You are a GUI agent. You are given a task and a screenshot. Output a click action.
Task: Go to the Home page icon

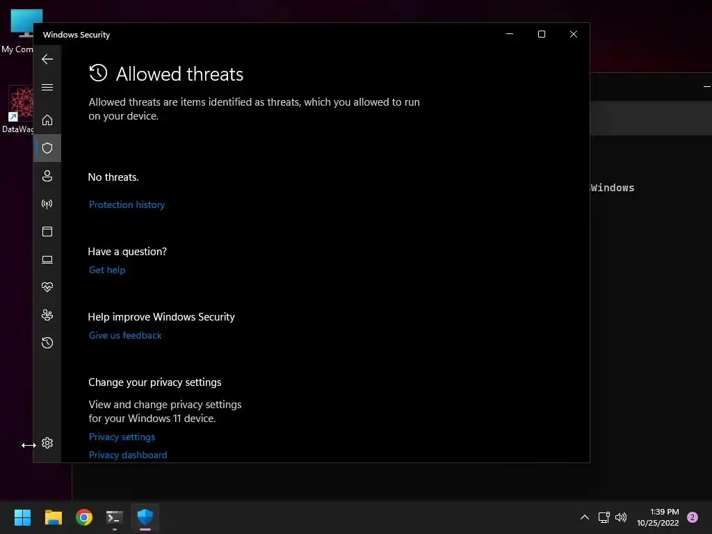[x=47, y=120]
